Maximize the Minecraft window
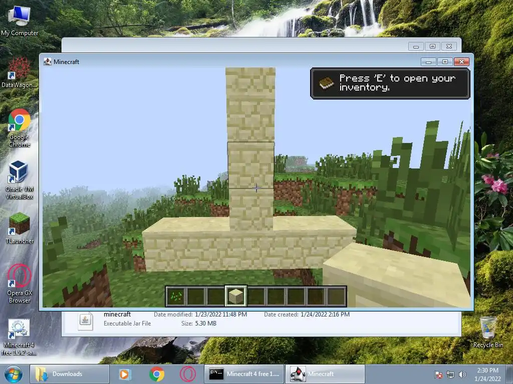Screen dimensions: 513x384 pyautogui.click(x=445, y=61)
